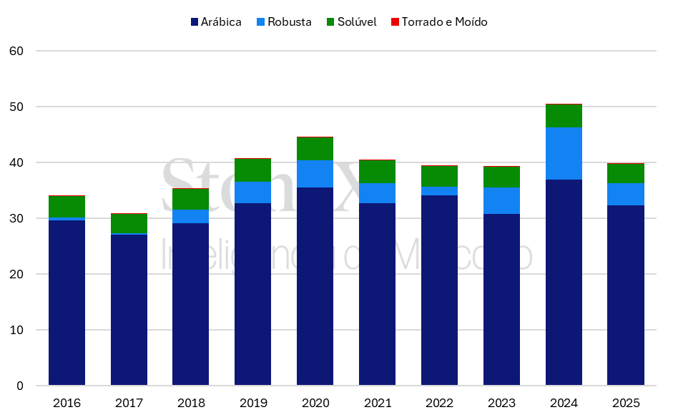
Task: Select the 2024 Solúvel green segment
Action: tap(564, 116)
